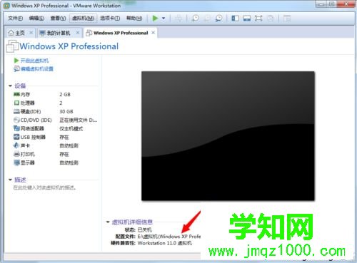Switch to the 我的计算机 tab
Viewport: 357px width, 263px height.
pos(59,33)
